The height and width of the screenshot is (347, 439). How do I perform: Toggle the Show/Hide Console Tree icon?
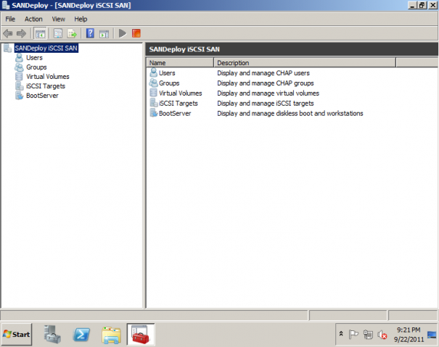pyautogui.click(x=40, y=33)
